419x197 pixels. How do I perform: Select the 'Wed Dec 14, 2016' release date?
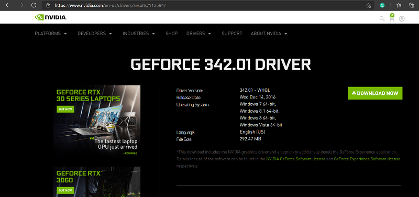(258, 97)
